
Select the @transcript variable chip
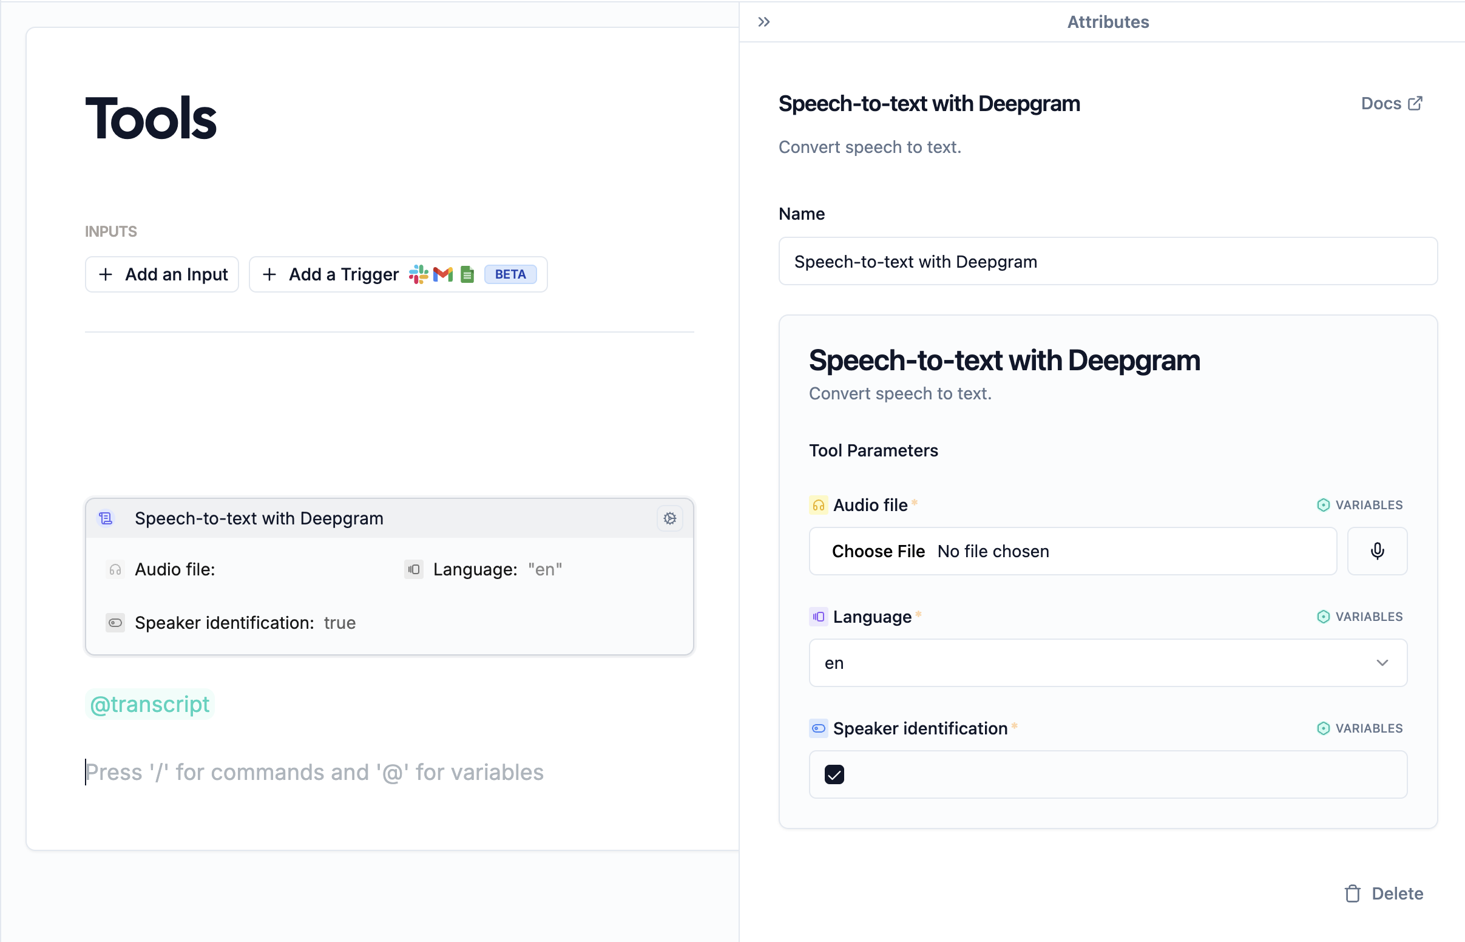pyautogui.click(x=149, y=704)
